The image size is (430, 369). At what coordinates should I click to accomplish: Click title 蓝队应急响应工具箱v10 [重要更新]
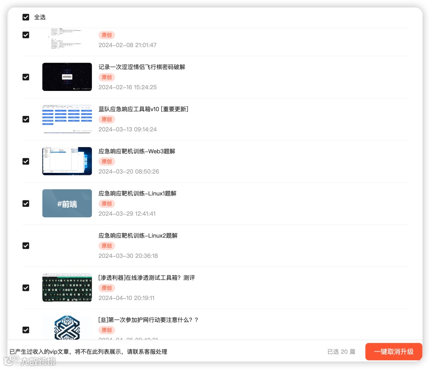(x=143, y=109)
